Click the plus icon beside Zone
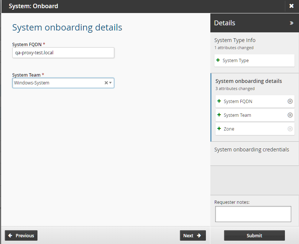The image size is (299, 244). 219,129
